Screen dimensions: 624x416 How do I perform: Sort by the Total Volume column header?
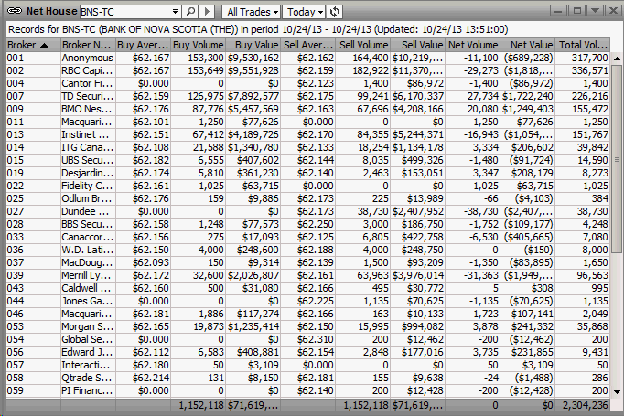pyautogui.click(x=583, y=45)
